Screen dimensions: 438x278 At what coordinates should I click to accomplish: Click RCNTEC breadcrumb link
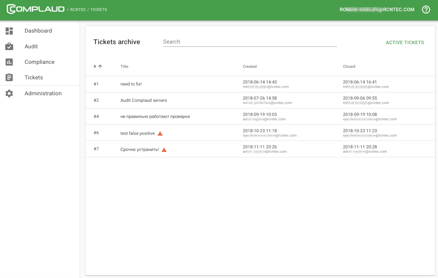78,10
